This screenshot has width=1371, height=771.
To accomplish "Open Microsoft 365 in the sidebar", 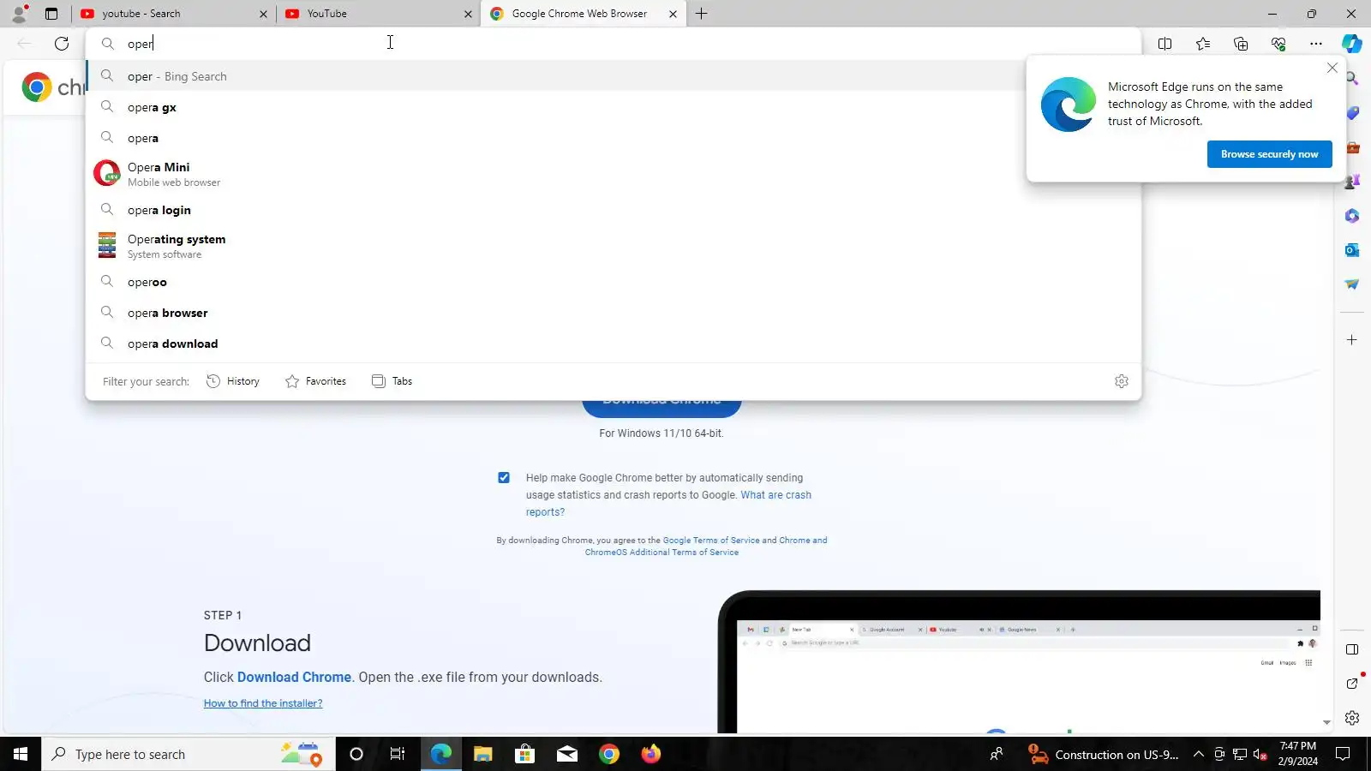I will 1352,216.
